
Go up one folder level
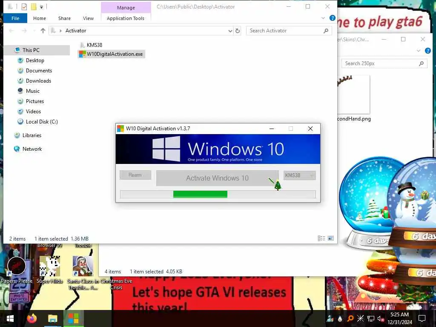click(43, 31)
